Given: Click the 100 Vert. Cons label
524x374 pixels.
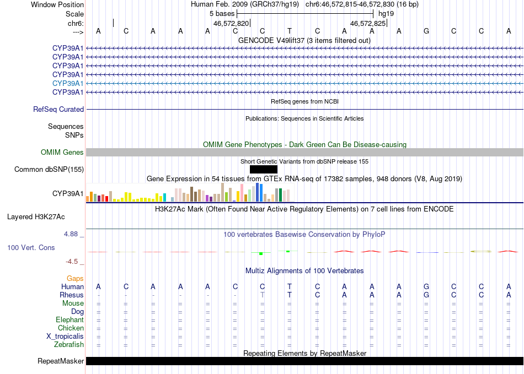Looking at the screenshot, I should tap(31, 247).
